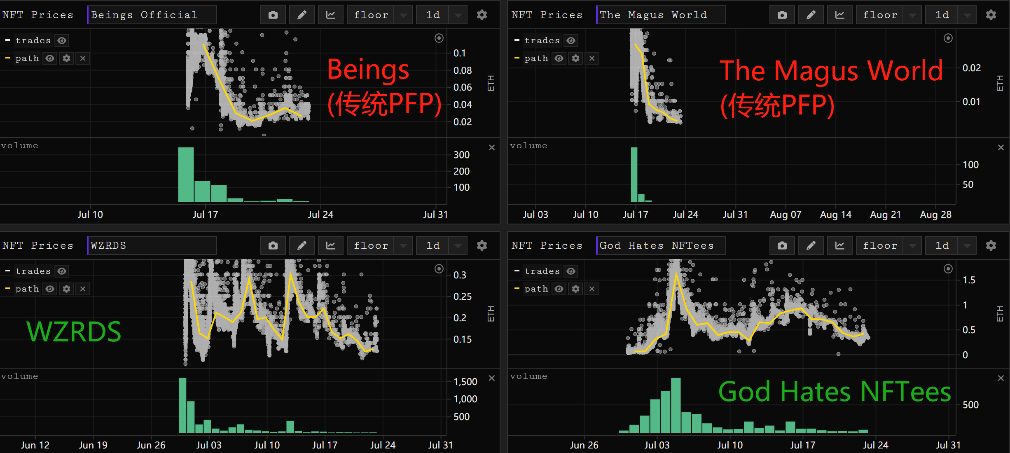Take a snapshot of the Beings Official chart

coord(273,15)
